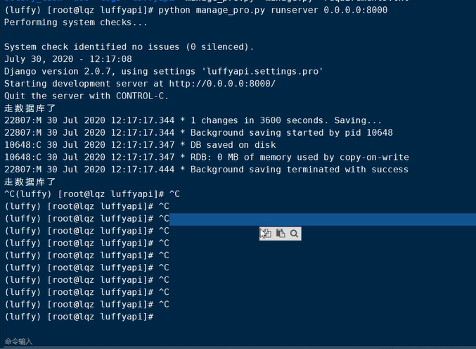
Task: Click the 'System check identified no issues' line
Action: 129,47
